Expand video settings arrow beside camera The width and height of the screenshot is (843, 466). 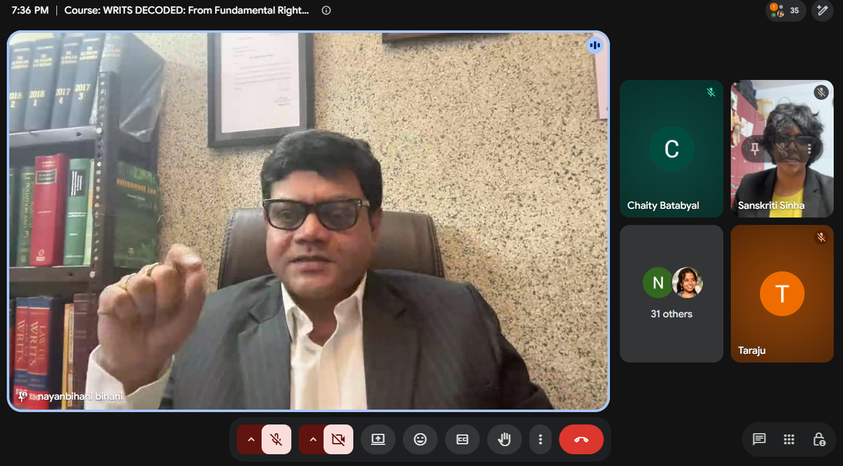pos(312,439)
